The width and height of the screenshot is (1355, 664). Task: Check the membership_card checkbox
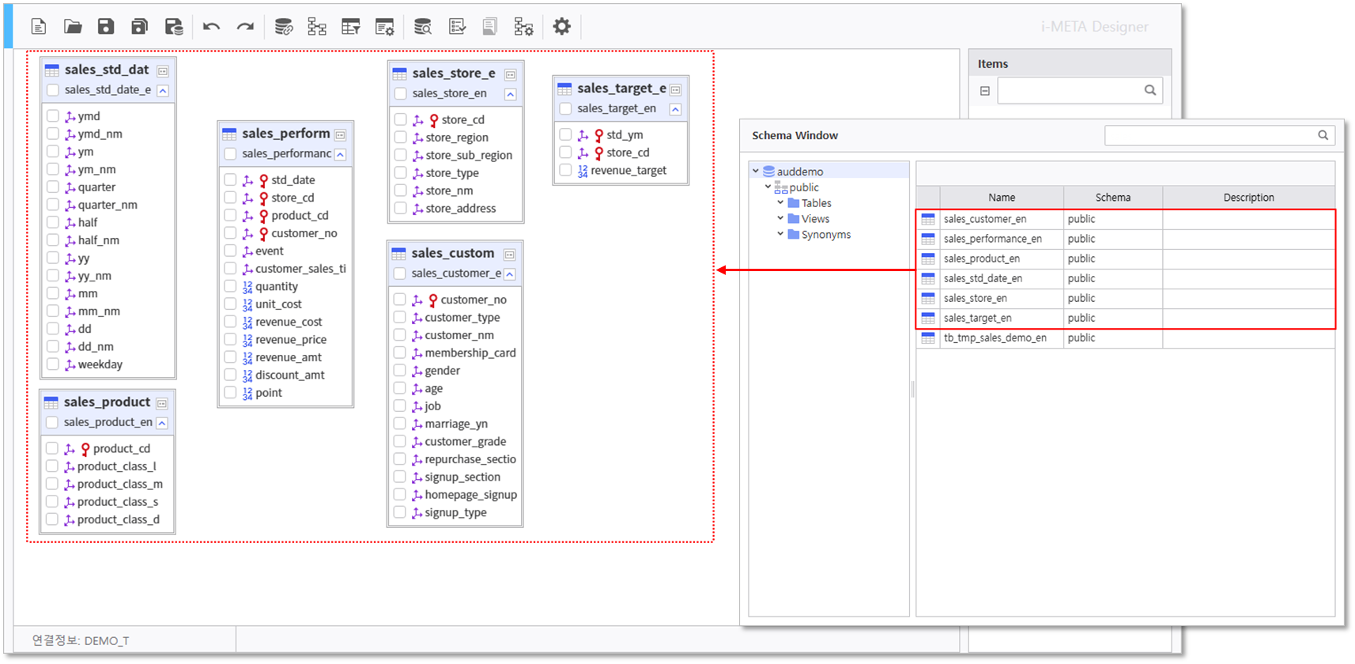click(x=399, y=353)
